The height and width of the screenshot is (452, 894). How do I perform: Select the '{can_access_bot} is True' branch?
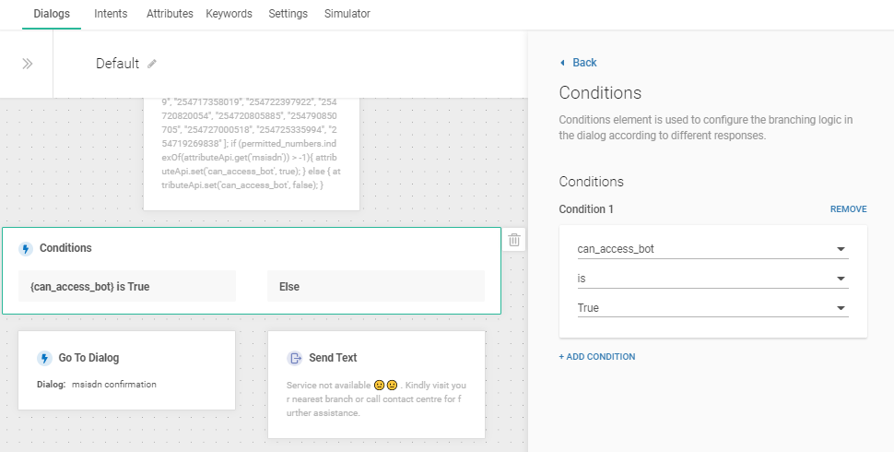[127, 286]
